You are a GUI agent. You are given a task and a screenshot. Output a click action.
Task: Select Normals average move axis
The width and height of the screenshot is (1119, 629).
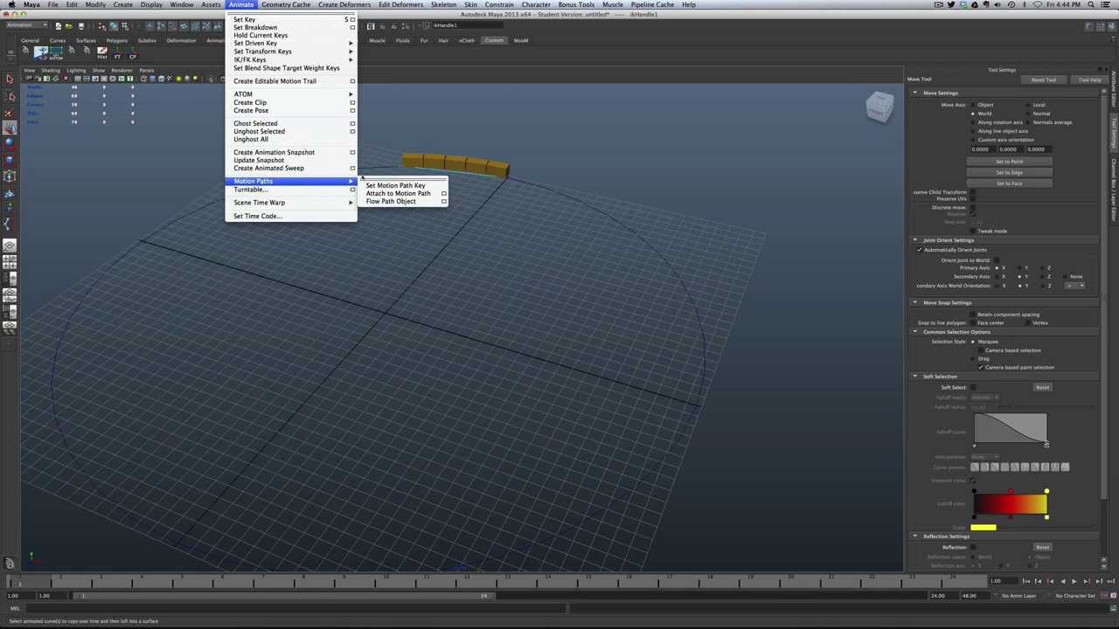pyautogui.click(x=1028, y=122)
